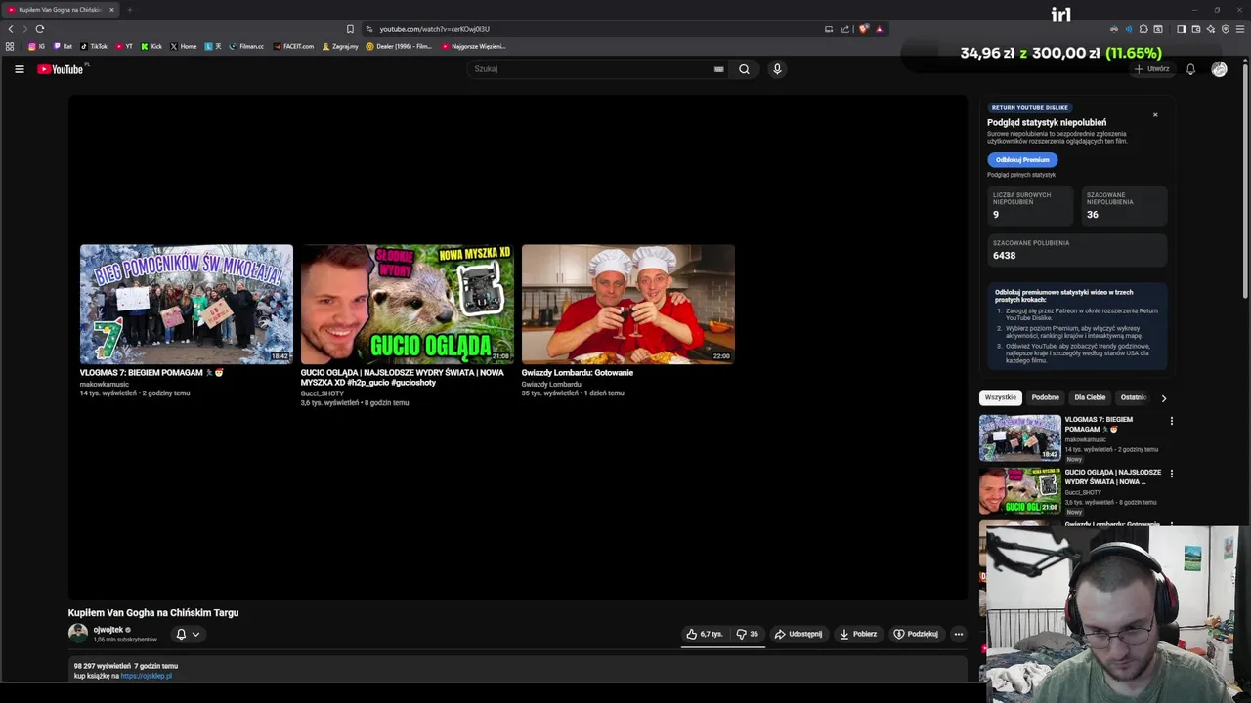Click the share page icon in address bar
Viewport: 1251px width, 703px height.
[x=845, y=29]
